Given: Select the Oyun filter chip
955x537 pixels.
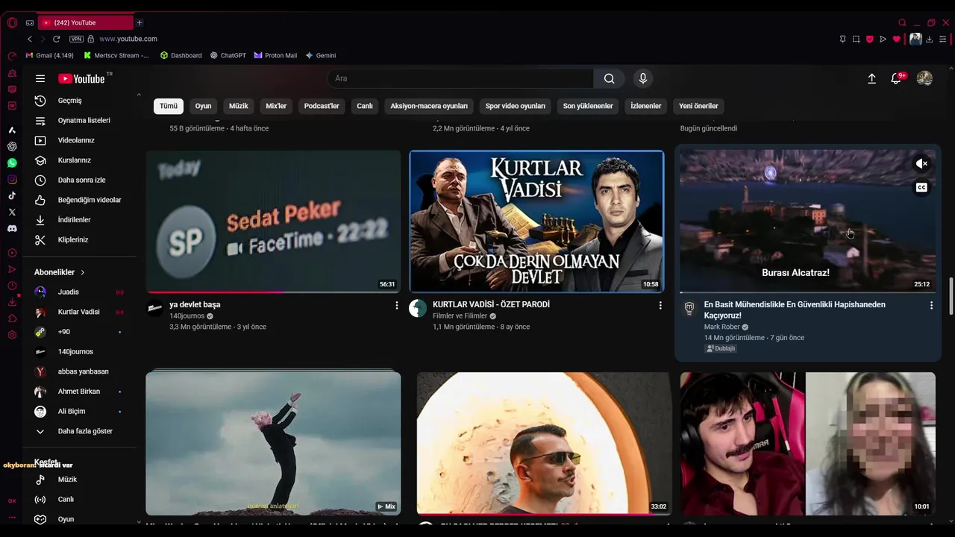Looking at the screenshot, I should 203,106.
